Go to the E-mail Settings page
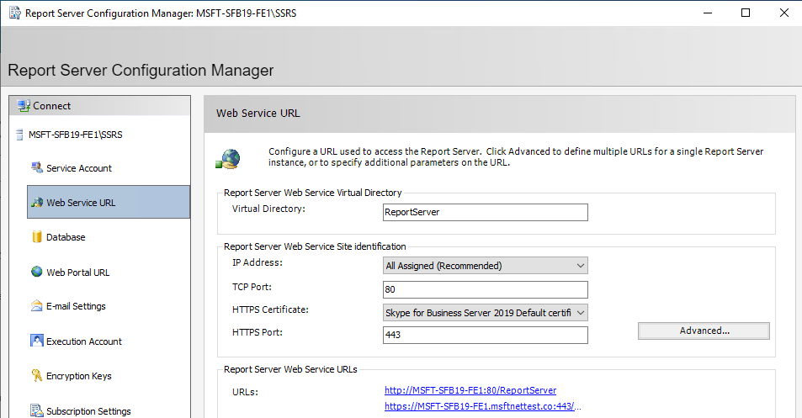Viewport: 802px width, 418px height. [x=76, y=306]
